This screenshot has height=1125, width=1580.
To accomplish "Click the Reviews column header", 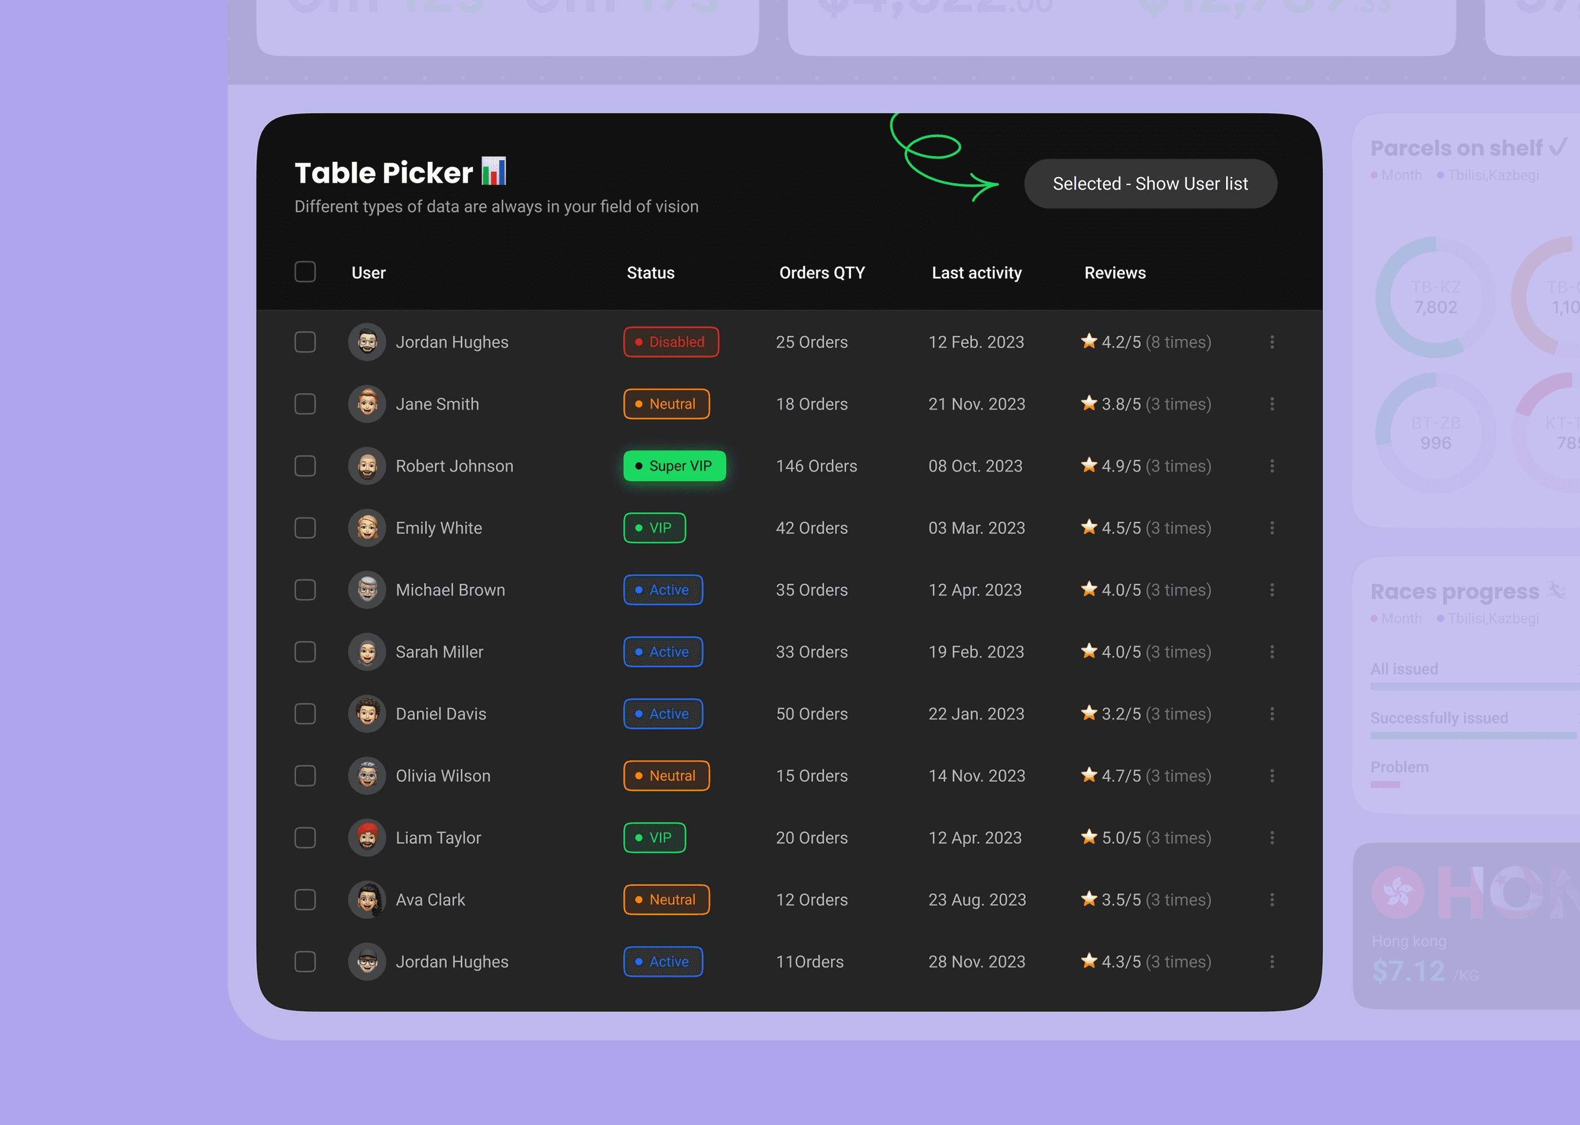I will click(1114, 273).
